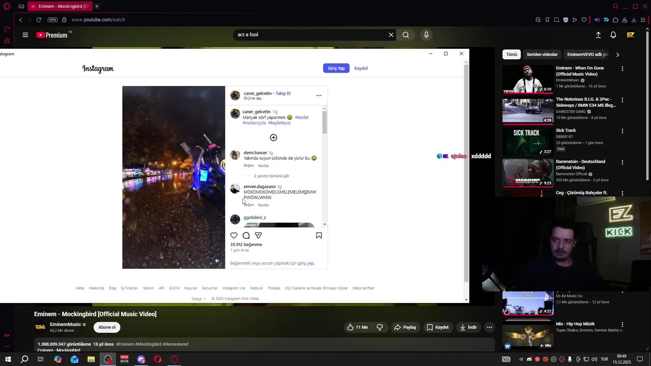The width and height of the screenshot is (651, 366).
Task: Click the Abone ol subscribe button
Action: (x=107, y=327)
